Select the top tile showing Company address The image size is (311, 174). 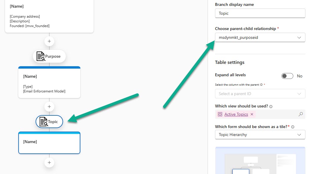coord(49,16)
